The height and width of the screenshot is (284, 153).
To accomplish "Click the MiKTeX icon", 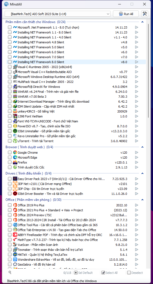I will pyautogui.click(x=15, y=254).
